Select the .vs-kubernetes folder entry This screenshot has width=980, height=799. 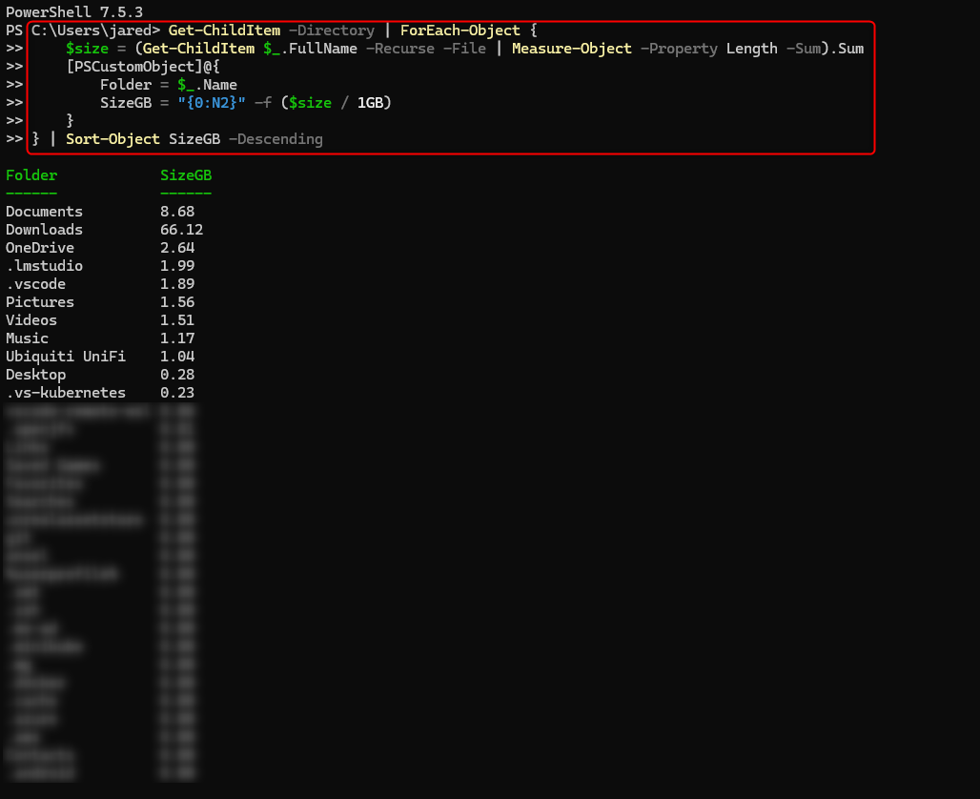click(x=66, y=392)
